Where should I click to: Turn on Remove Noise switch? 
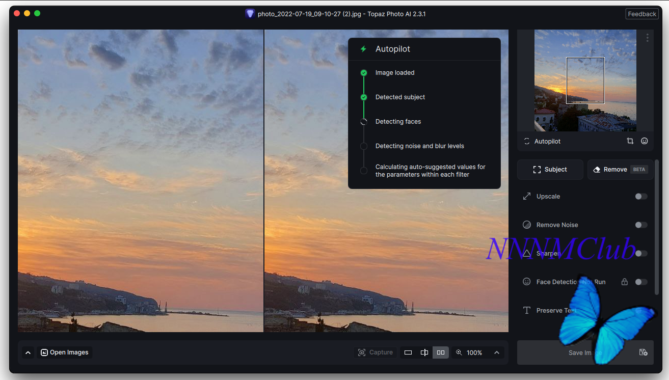(641, 225)
